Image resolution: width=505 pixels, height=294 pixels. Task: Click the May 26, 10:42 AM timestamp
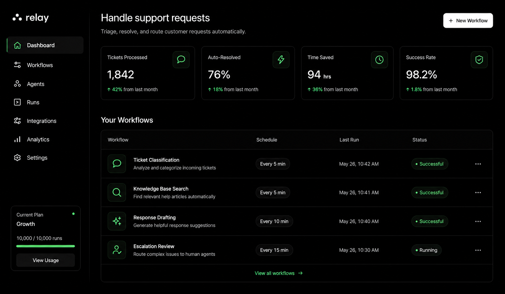(359, 164)
